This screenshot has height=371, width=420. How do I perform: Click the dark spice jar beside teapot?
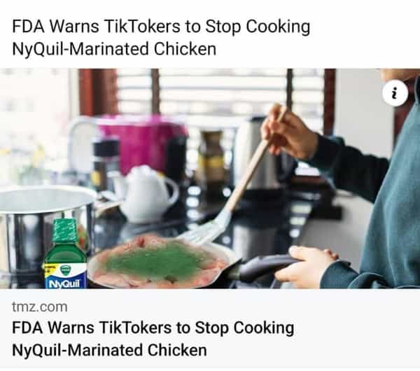[105, 163]
